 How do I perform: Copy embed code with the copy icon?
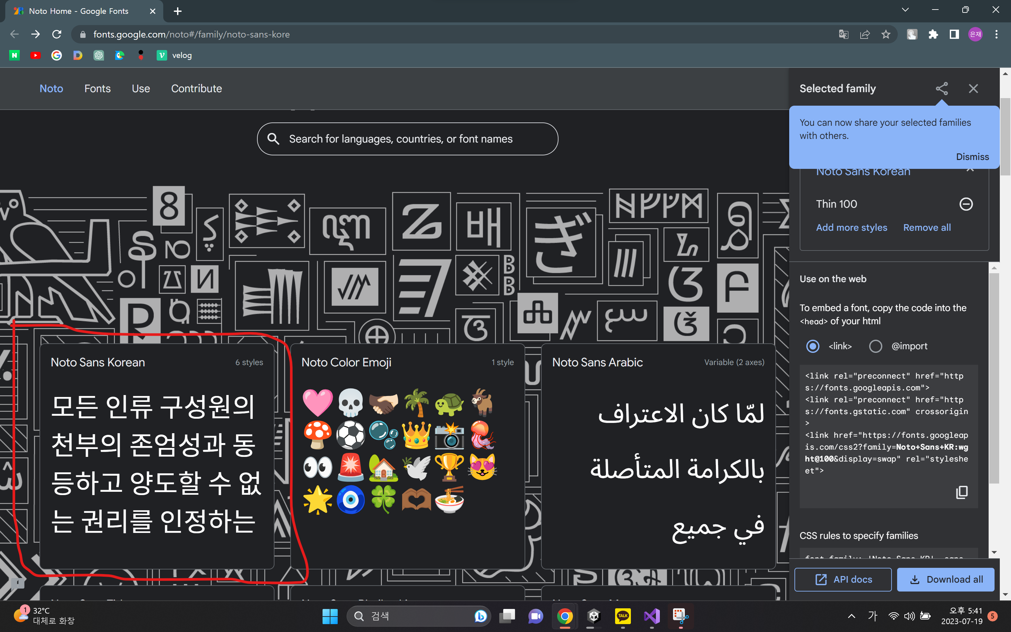[x=962, y=492]
